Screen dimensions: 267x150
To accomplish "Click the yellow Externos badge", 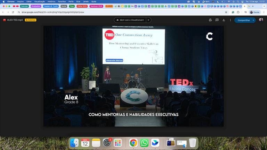I will tap(31, 20).
